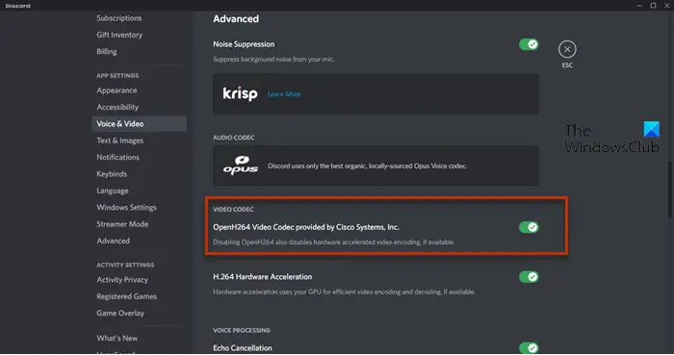Image resolution: width=674 pixels, height=355 pixels.
Task: Click the 'Advanced' page heading
Action: pos(236,19)
